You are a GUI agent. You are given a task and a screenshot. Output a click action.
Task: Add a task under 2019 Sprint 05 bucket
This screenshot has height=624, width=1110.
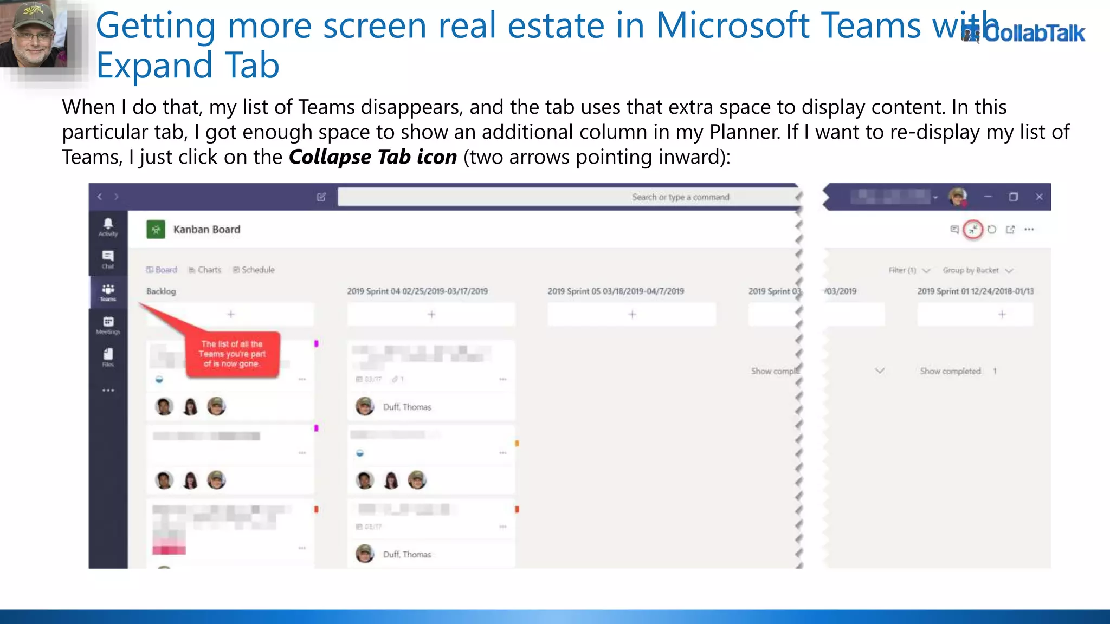click(632, 314)
